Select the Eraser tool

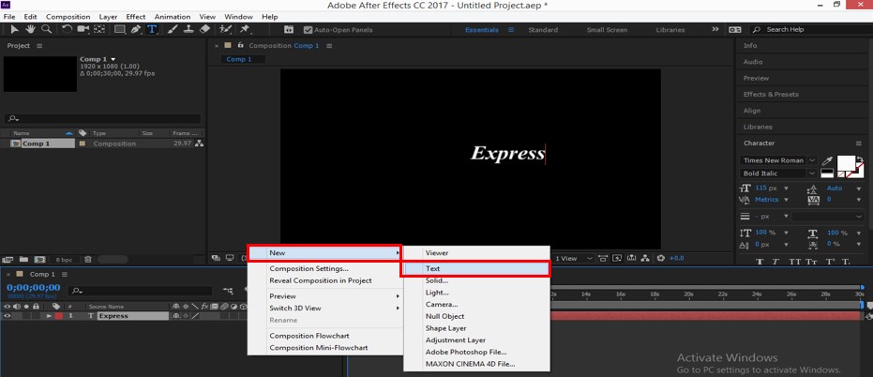click(204, 29)
